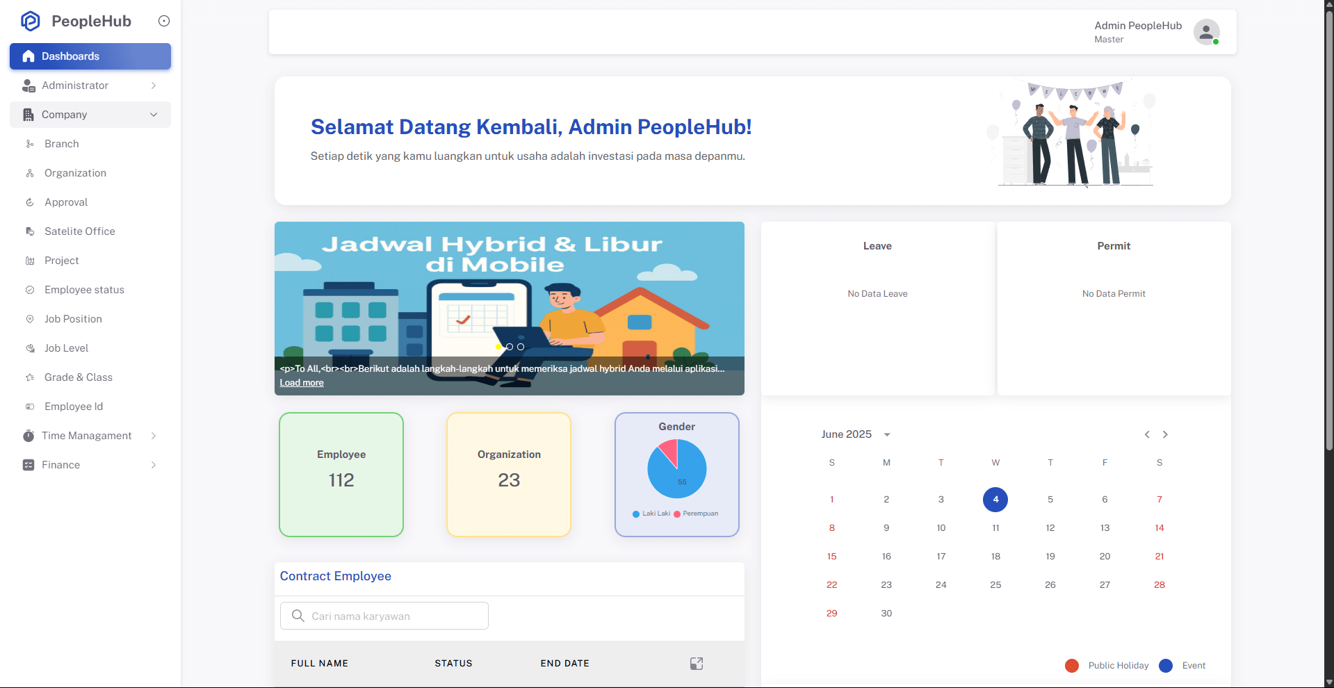This screenshot has height=688, width=1334.
Task: Open the Admin PeopleHub profile avatar
Action: click(x=1206, y=32)
